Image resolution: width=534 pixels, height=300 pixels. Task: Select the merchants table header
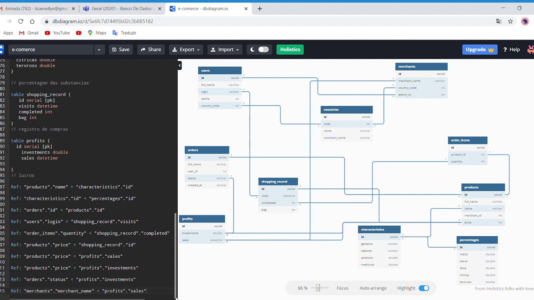pos(421,67)
